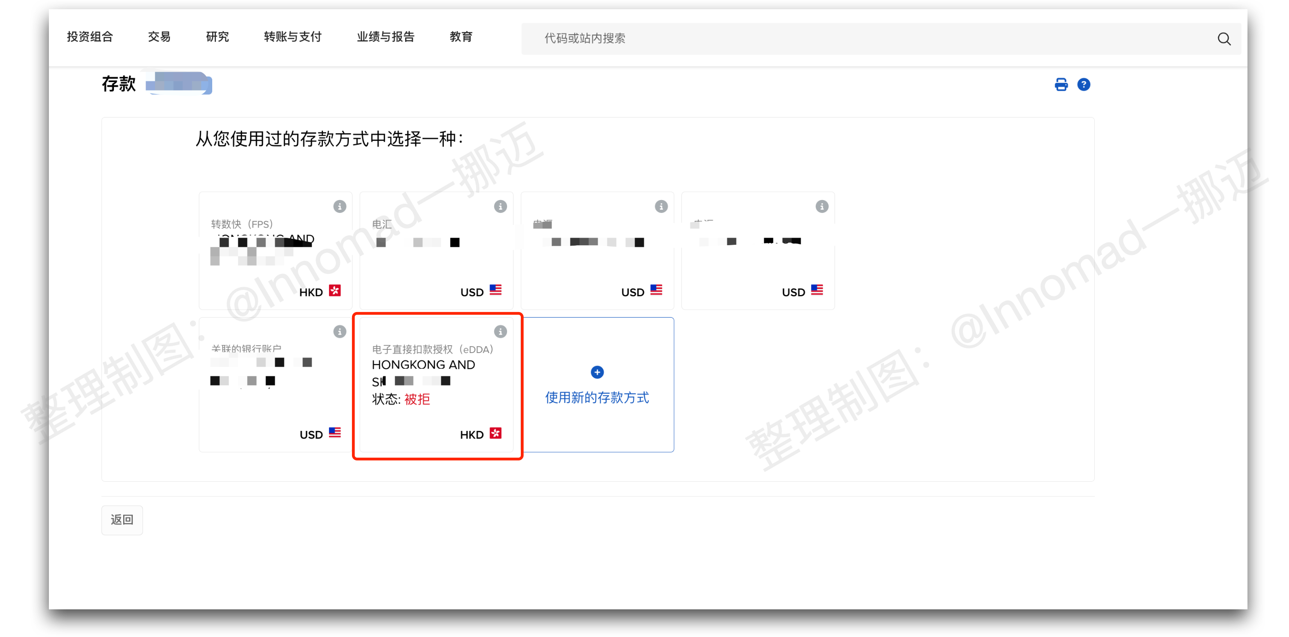
Task: Click the HKD flag on FPS card
Action: coord(335,290)
